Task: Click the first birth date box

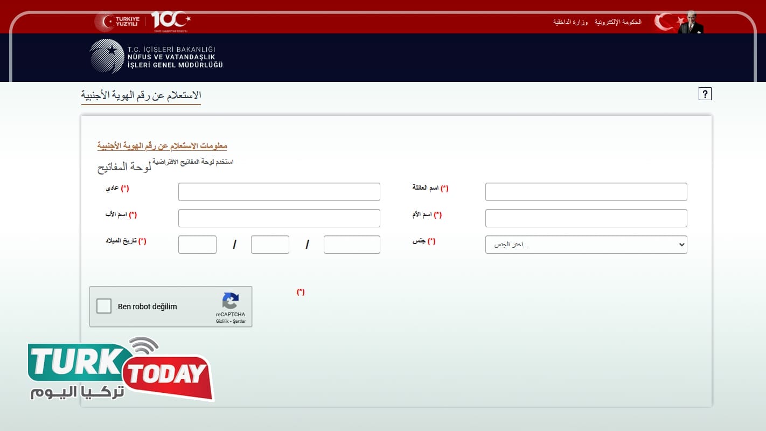Action: click(197, 245)
